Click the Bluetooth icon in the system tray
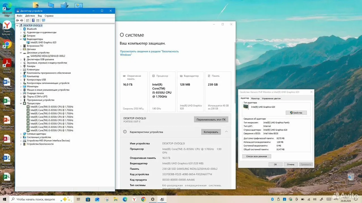 pos(272,199)
